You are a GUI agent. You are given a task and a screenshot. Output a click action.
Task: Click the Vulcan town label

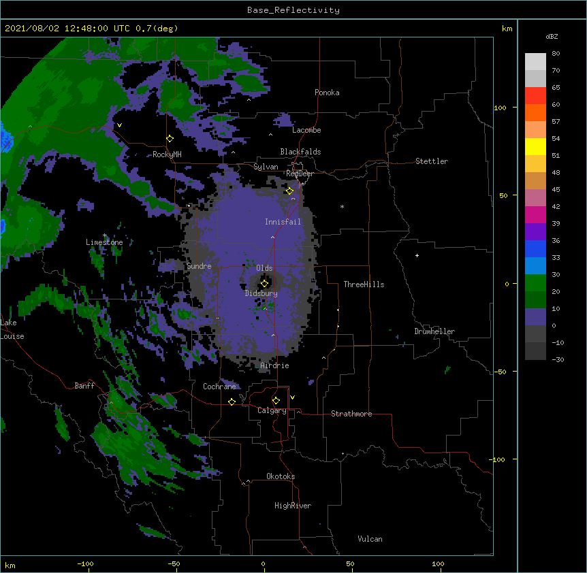(370, 539)
